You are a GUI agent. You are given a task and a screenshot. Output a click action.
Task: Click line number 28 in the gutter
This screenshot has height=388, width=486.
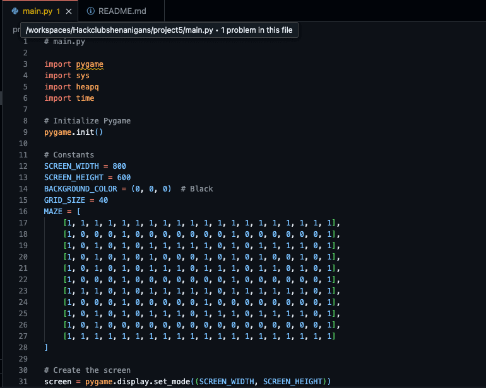(x=24, y=348)
